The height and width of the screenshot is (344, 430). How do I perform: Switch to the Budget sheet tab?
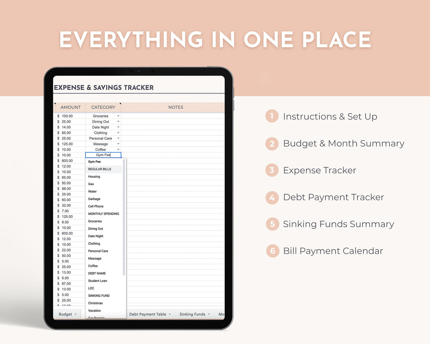(65, 314)
